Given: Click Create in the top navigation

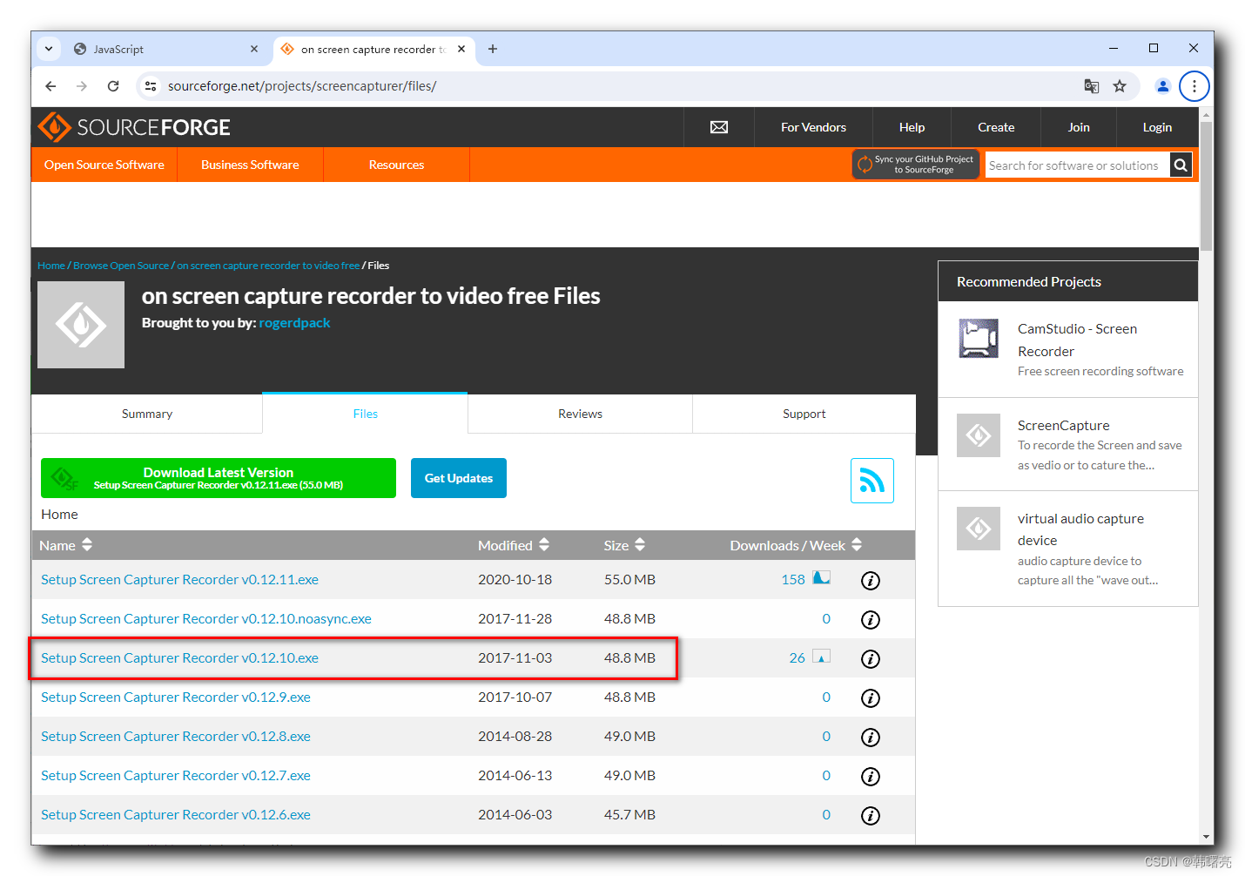Looking at the screenshot, I should pos(996,127).
